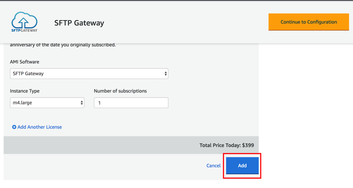
Task: Click the Total Price Today: $399 text
Action: (x=227, y=145)
